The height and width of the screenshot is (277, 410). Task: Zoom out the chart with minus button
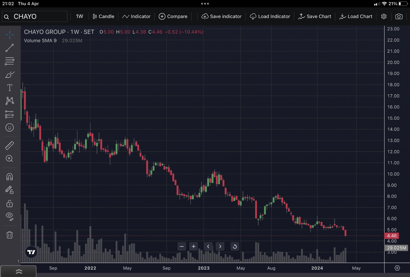pos(182,246)
